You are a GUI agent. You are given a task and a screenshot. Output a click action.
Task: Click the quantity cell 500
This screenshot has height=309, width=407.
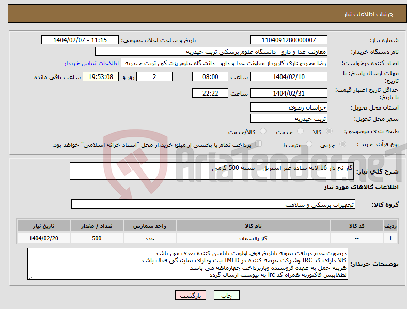tap(97, 238)
